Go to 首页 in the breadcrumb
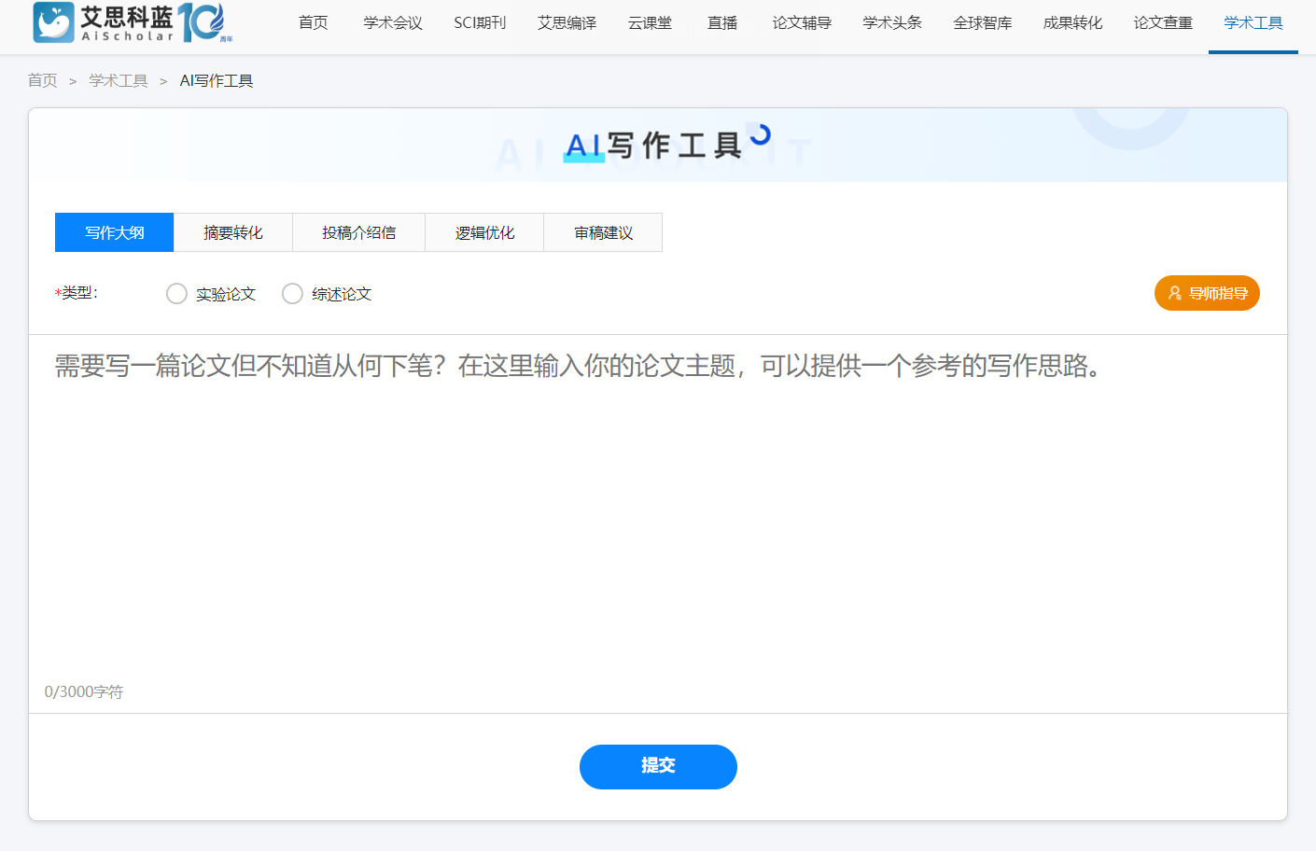 tap(42, 81)
